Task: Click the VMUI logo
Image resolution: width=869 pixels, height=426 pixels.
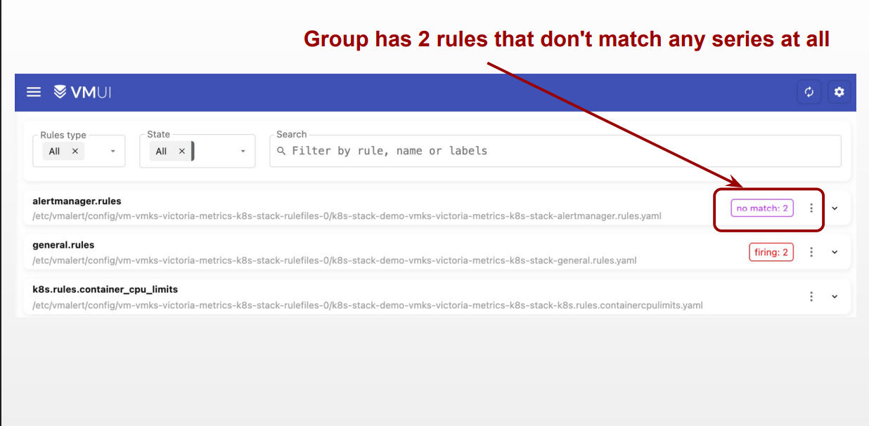Action: [x=82, y=92]
